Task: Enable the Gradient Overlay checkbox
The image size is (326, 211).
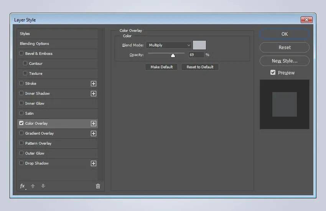Action: tap(21, 133)
